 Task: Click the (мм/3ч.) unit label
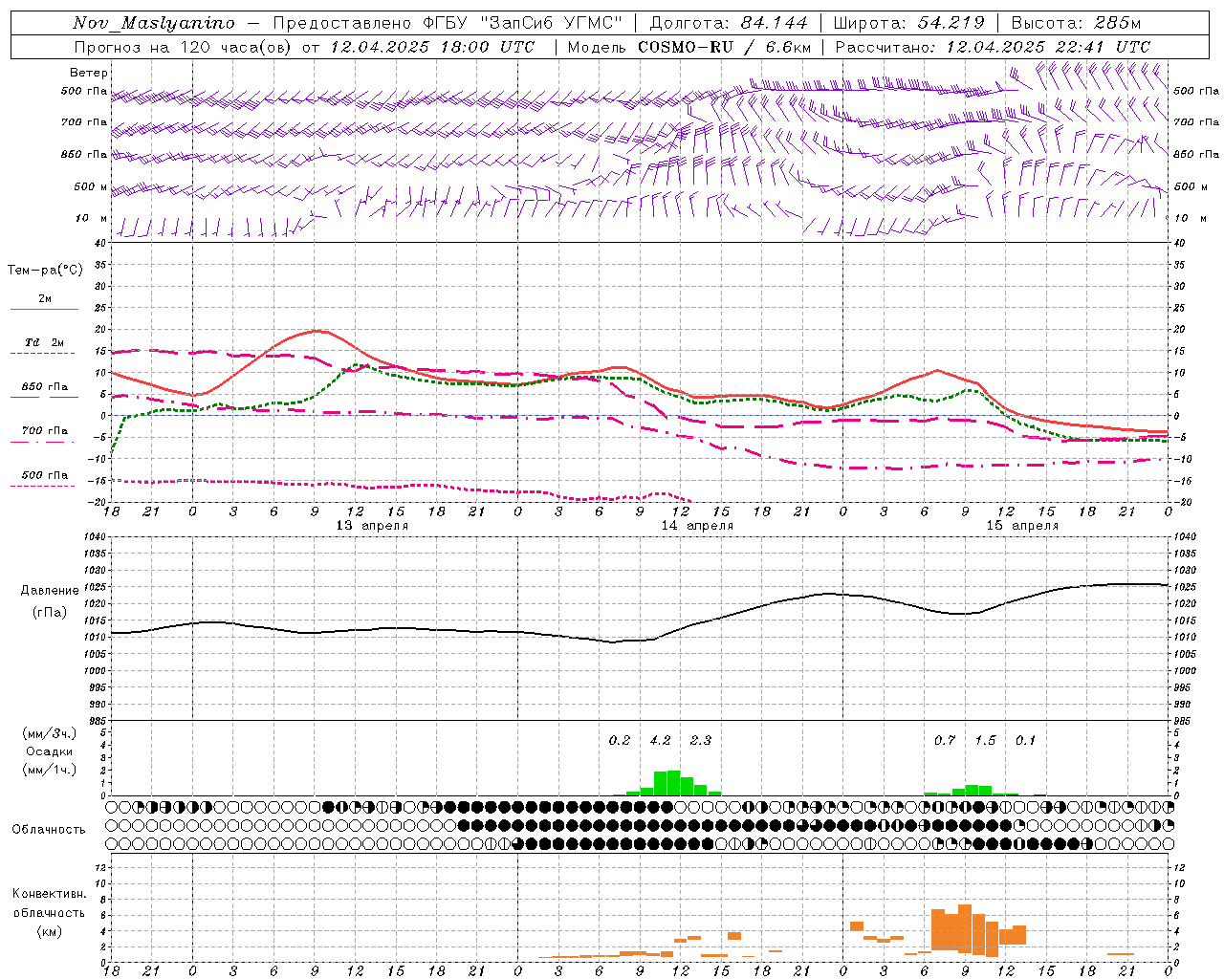tap(50, 734)
